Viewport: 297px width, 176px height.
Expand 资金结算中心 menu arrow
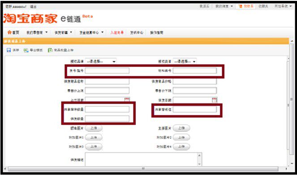[x=103, y=32]
